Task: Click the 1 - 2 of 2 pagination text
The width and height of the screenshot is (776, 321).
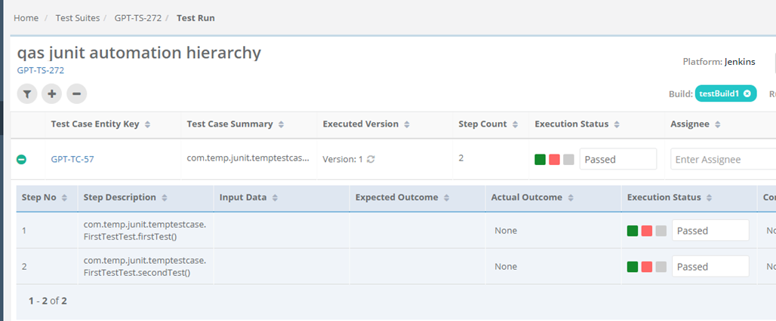Action: tap(48, 301)
